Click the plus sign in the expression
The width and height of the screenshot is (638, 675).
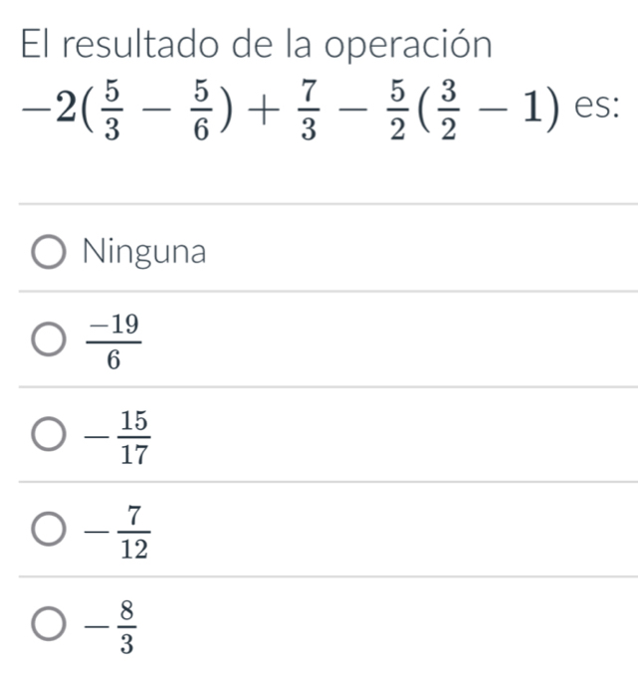coord(262,110)
